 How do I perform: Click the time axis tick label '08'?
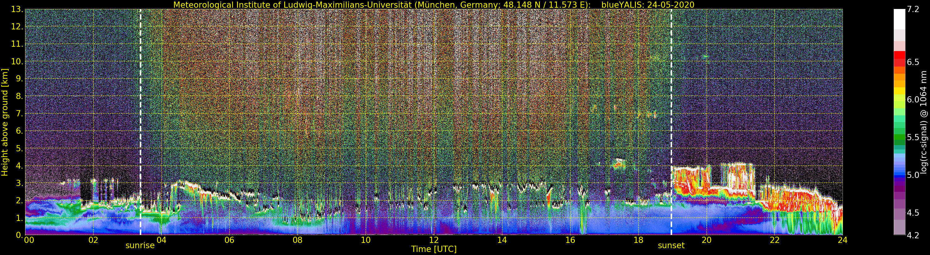tap(298, 240)
